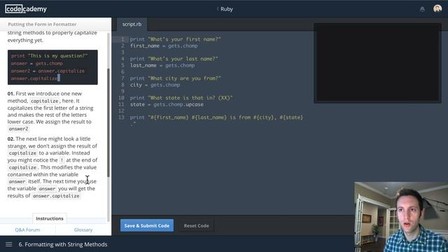Open the user profile avatar

[437, 8]
